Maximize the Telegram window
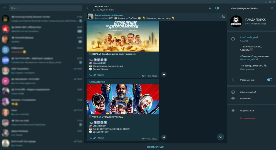 (270, 2)
